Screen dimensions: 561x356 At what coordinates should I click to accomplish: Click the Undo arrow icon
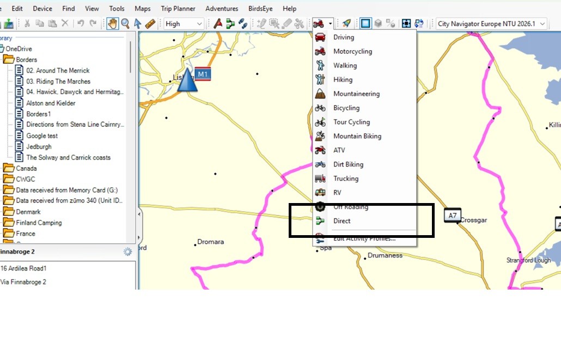click(81, 23)
